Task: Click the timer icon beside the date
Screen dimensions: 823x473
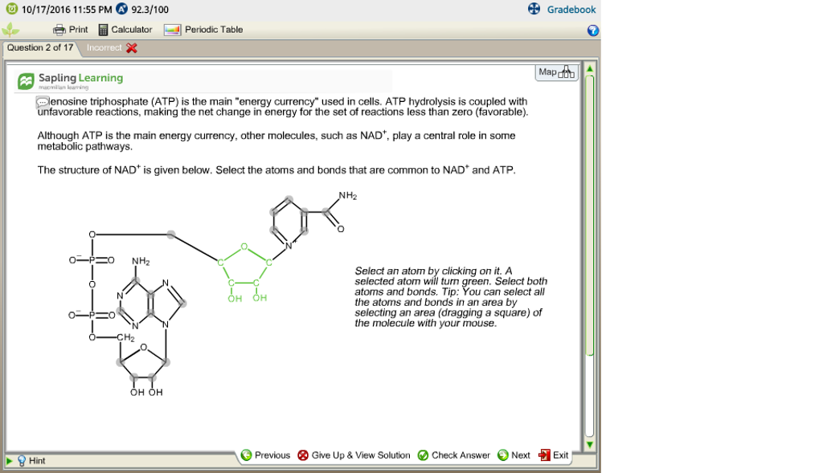Action: coord(10,9)
